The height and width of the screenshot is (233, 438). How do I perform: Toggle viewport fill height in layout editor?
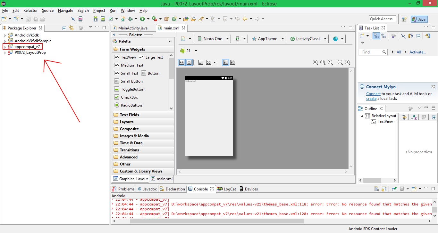pos(189,62)
